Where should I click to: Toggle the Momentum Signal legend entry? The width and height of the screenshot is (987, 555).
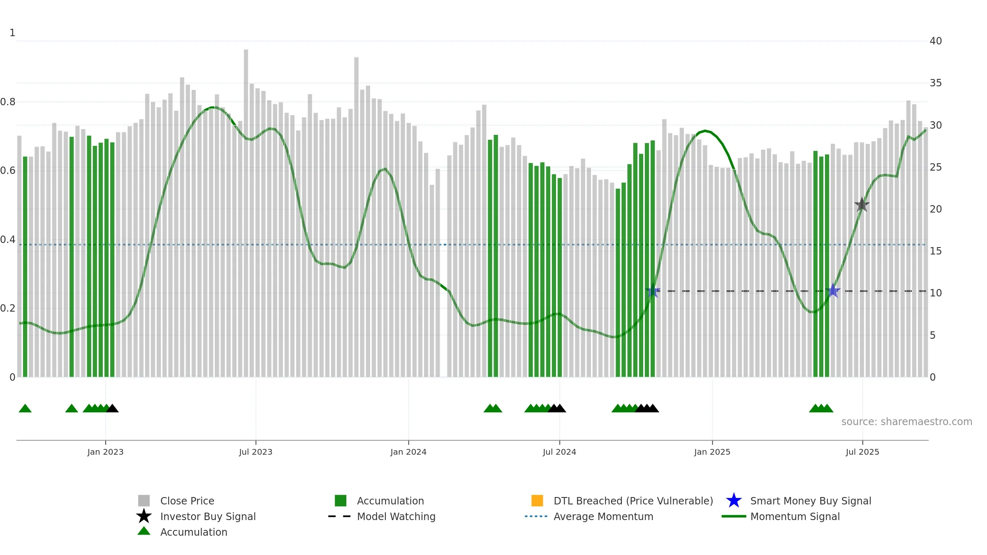pyautogui.click(x=781, y=516)
